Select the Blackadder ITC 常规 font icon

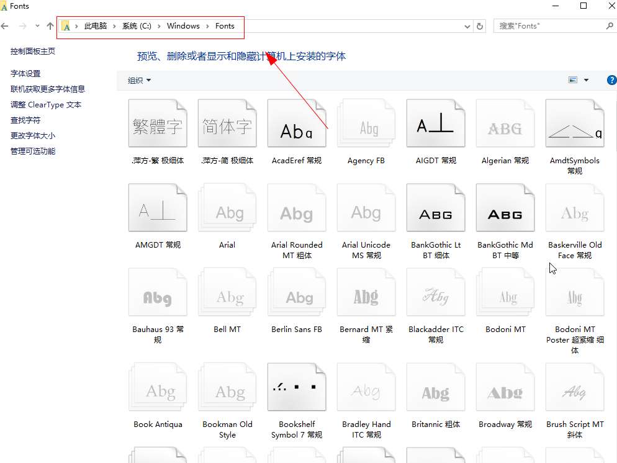point(436,292)
